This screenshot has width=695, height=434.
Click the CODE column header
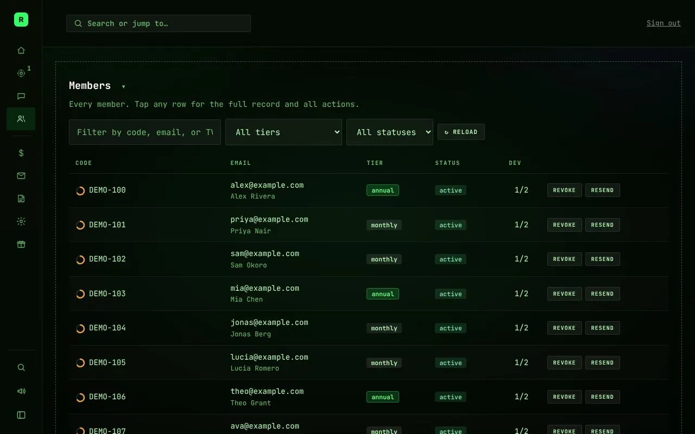click(x=84, y=163)
